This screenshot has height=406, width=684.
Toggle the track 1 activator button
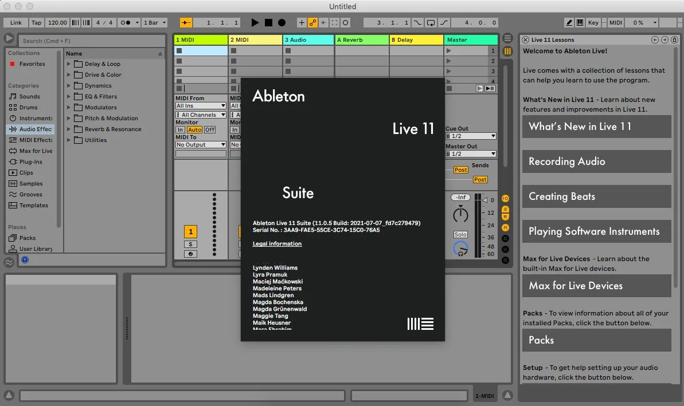click(x=190, y=232)
